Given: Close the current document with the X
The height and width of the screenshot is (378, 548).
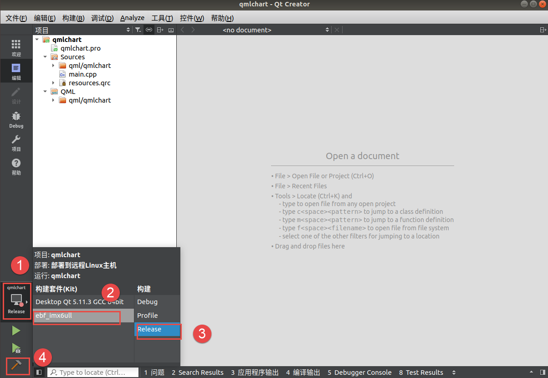Looking at the screenshot, I should click(x=337, y=30).
